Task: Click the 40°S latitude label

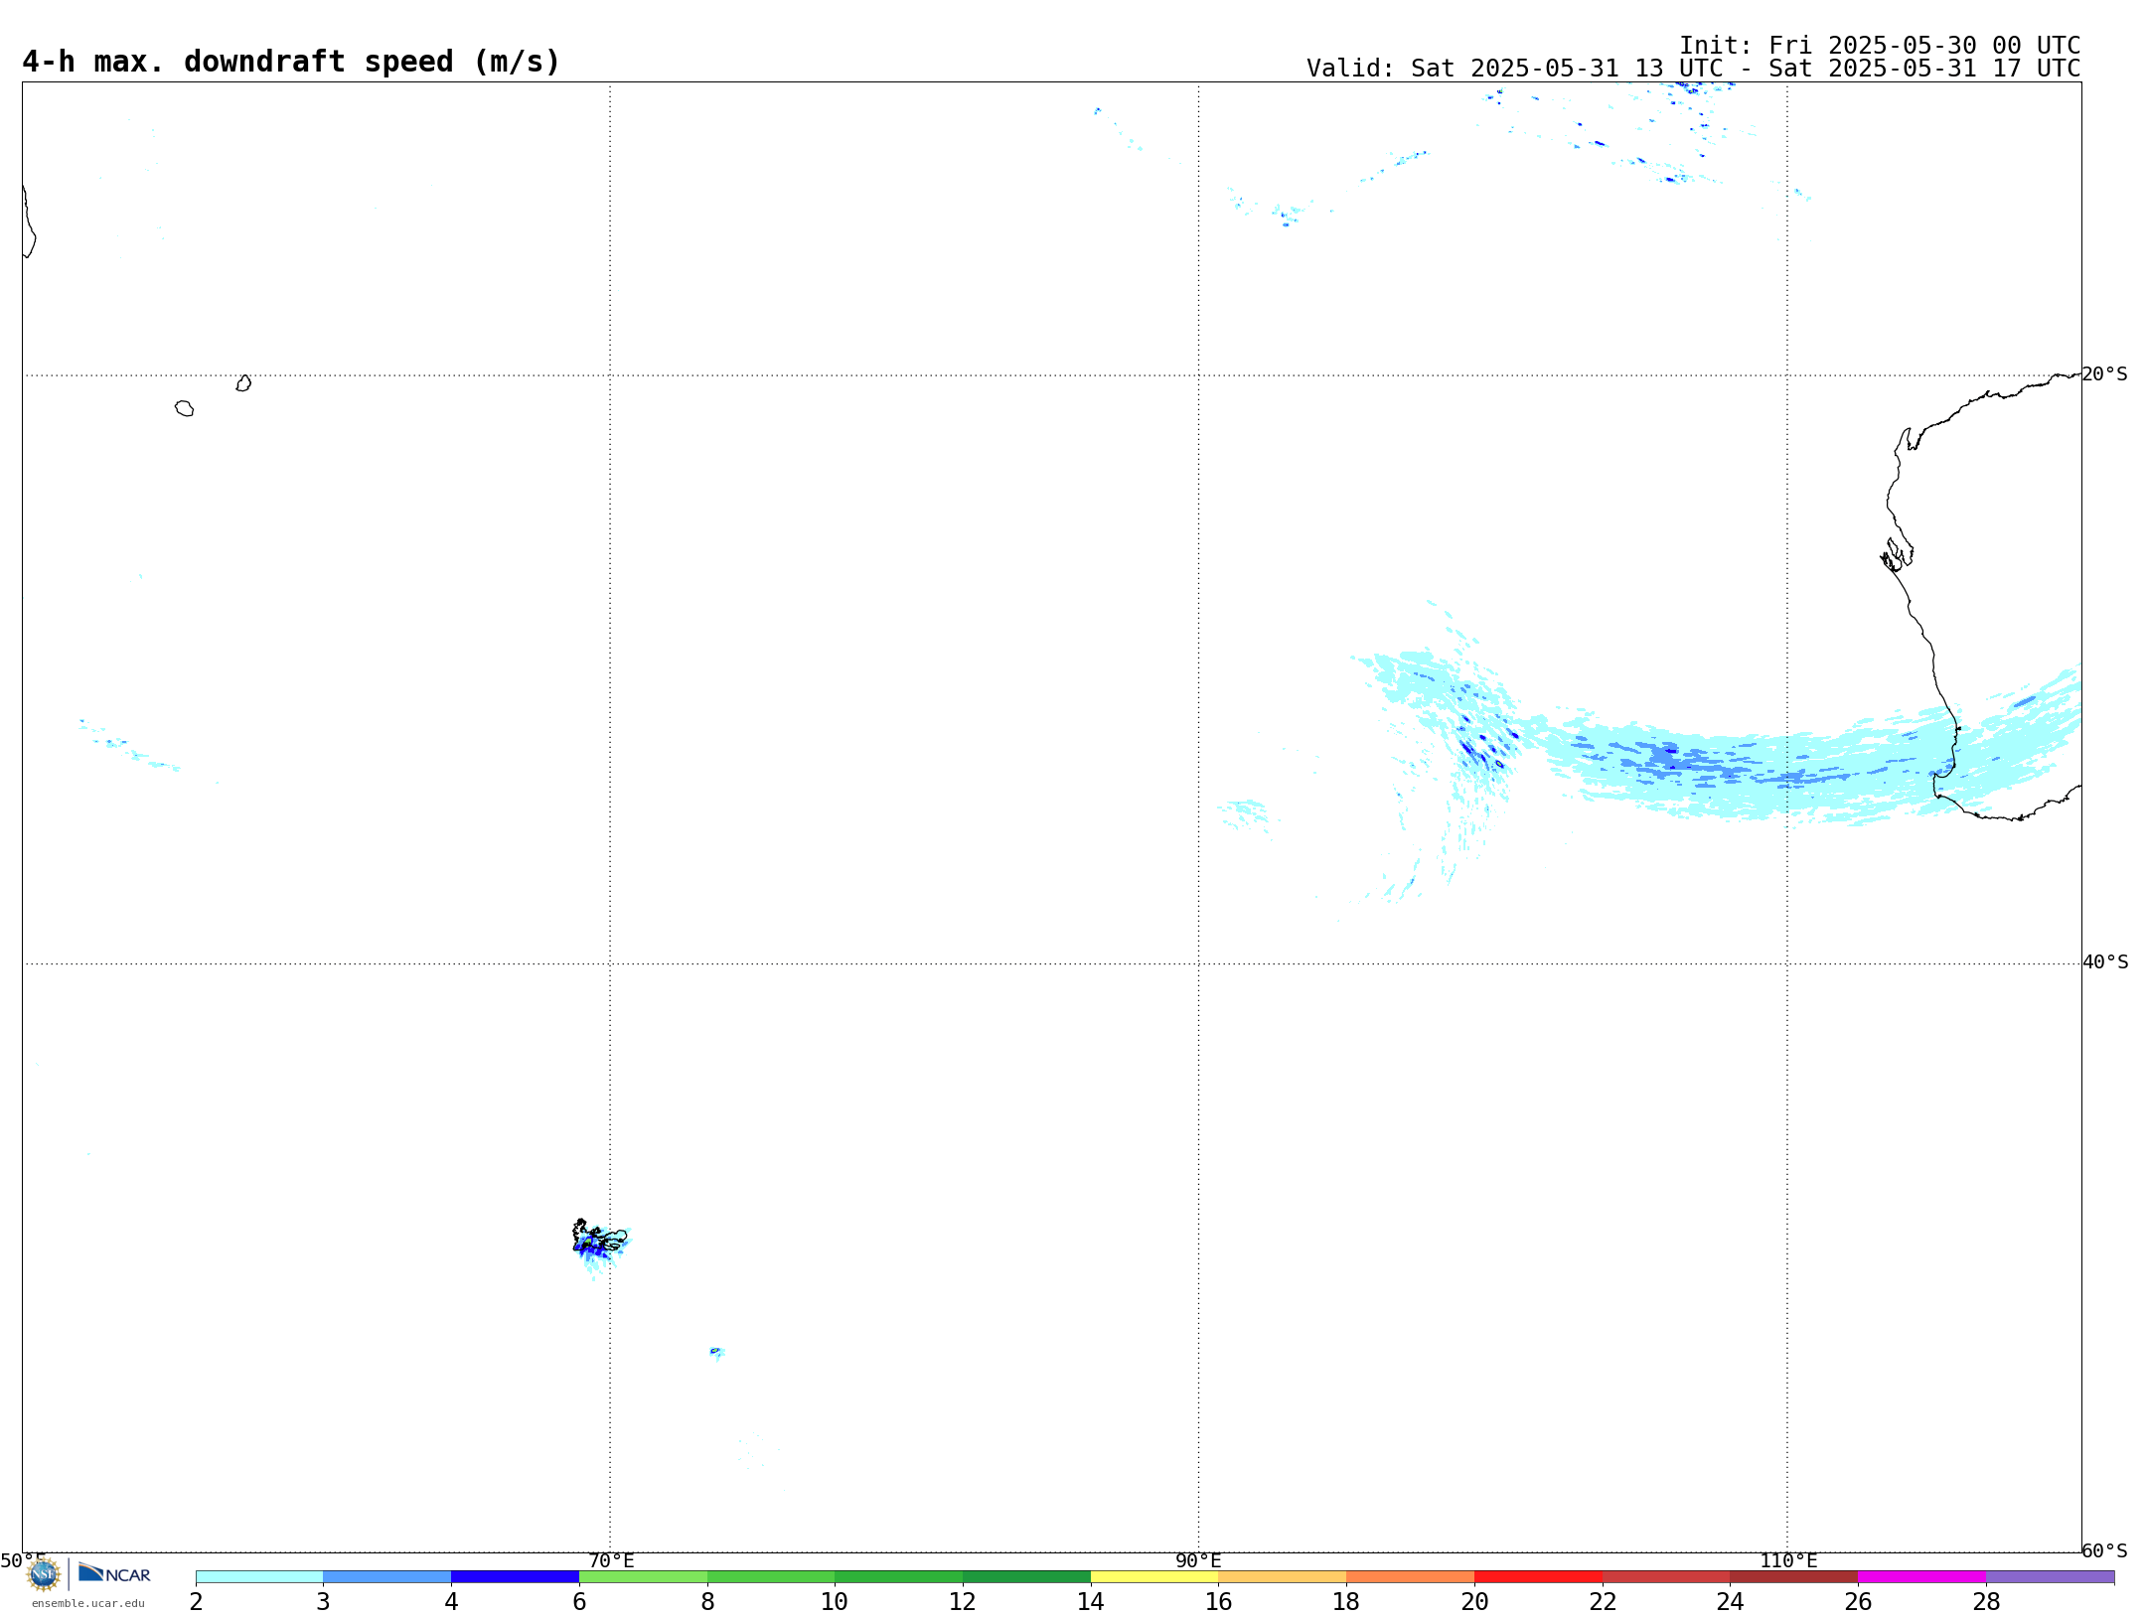Action: pos(2105,962)
